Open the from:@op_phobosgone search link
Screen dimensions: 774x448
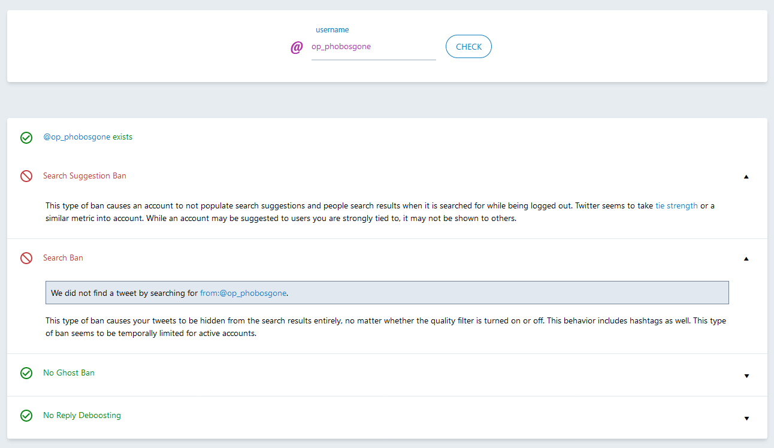[243, 293]
